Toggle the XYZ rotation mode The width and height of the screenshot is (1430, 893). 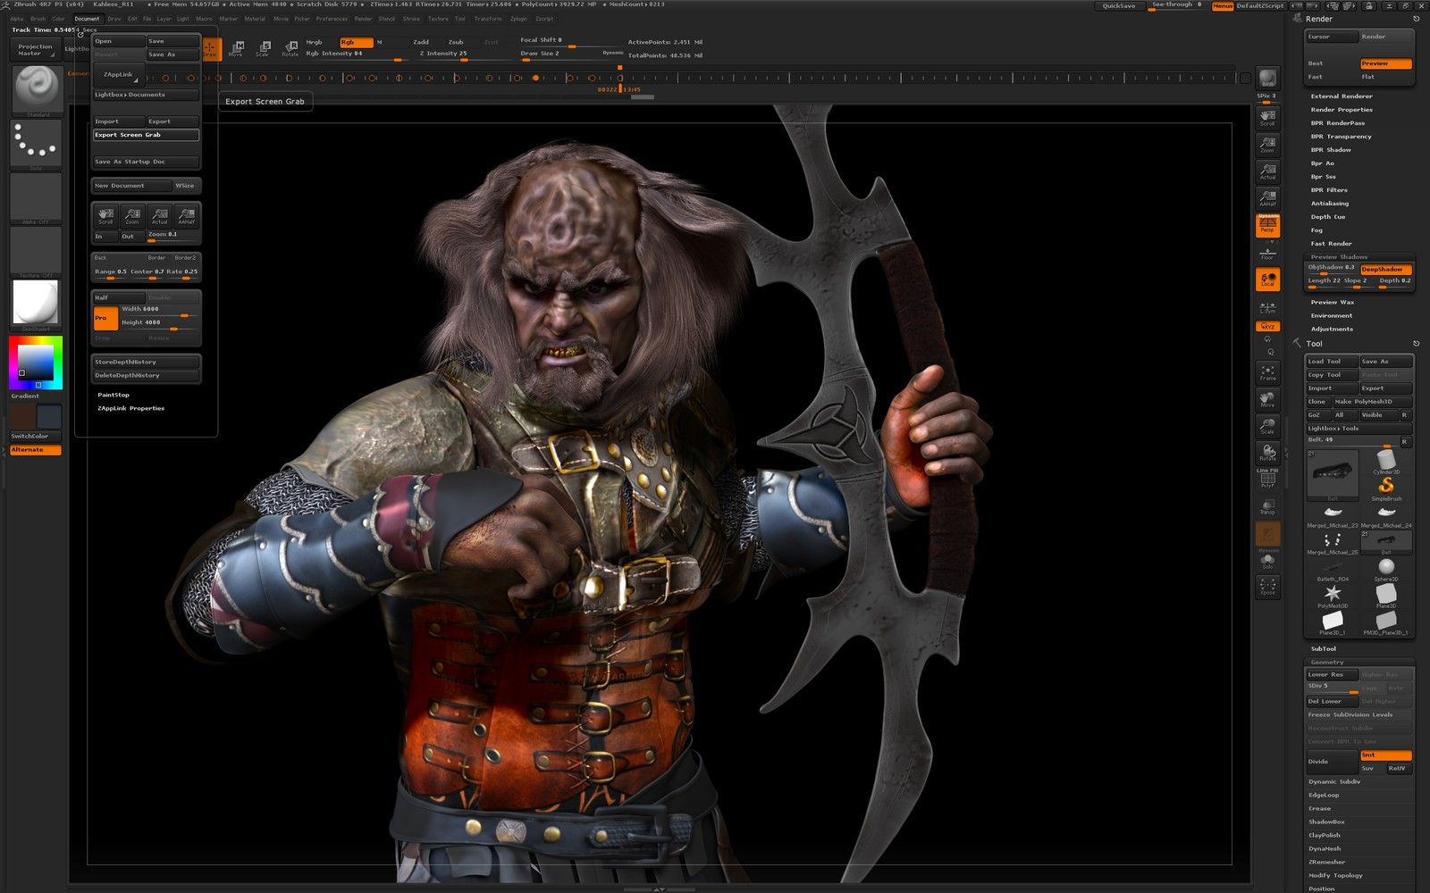coord(1267,326)
